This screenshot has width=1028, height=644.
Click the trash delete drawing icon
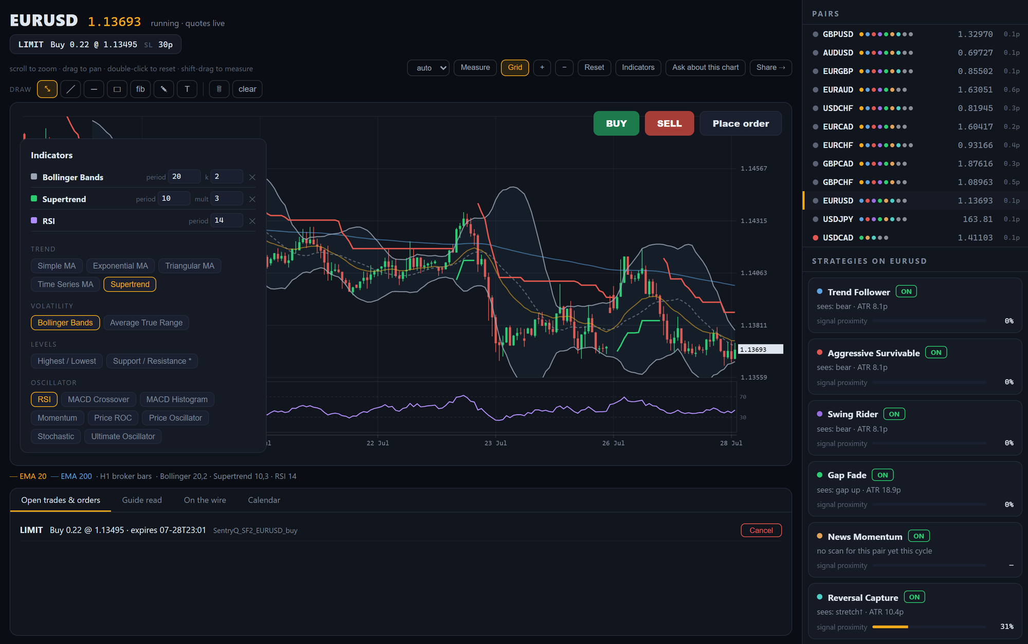pyautogui.click(x=219, y=89)
